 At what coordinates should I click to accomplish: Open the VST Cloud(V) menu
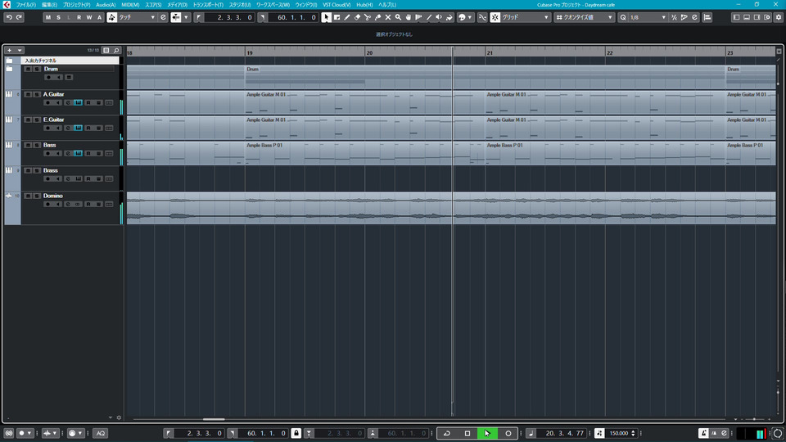(337, 5)
